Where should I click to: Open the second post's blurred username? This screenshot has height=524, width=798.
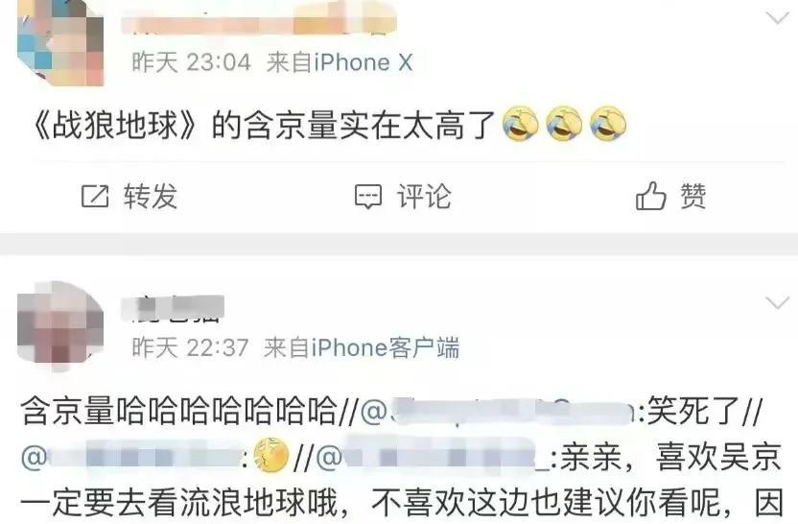pos(173,308)
